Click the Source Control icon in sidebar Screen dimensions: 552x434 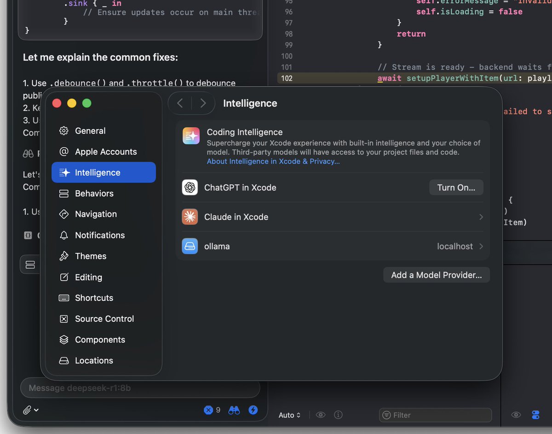64,319
